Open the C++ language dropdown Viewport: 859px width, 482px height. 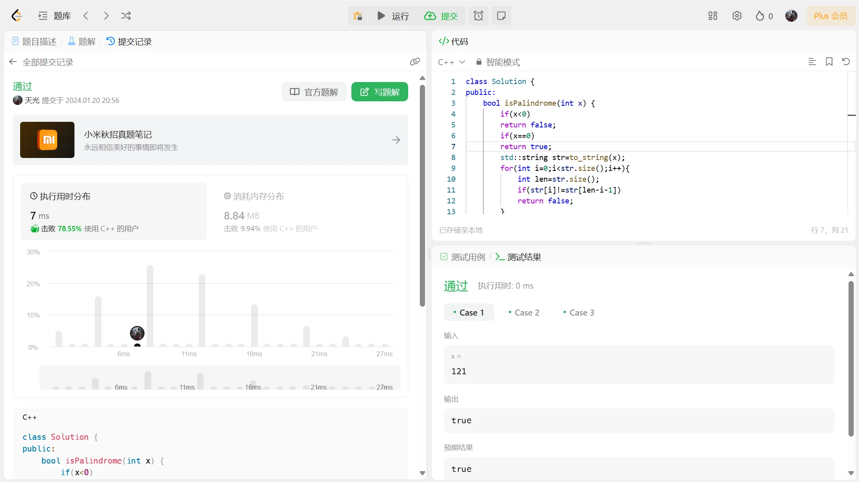point(451,62)
